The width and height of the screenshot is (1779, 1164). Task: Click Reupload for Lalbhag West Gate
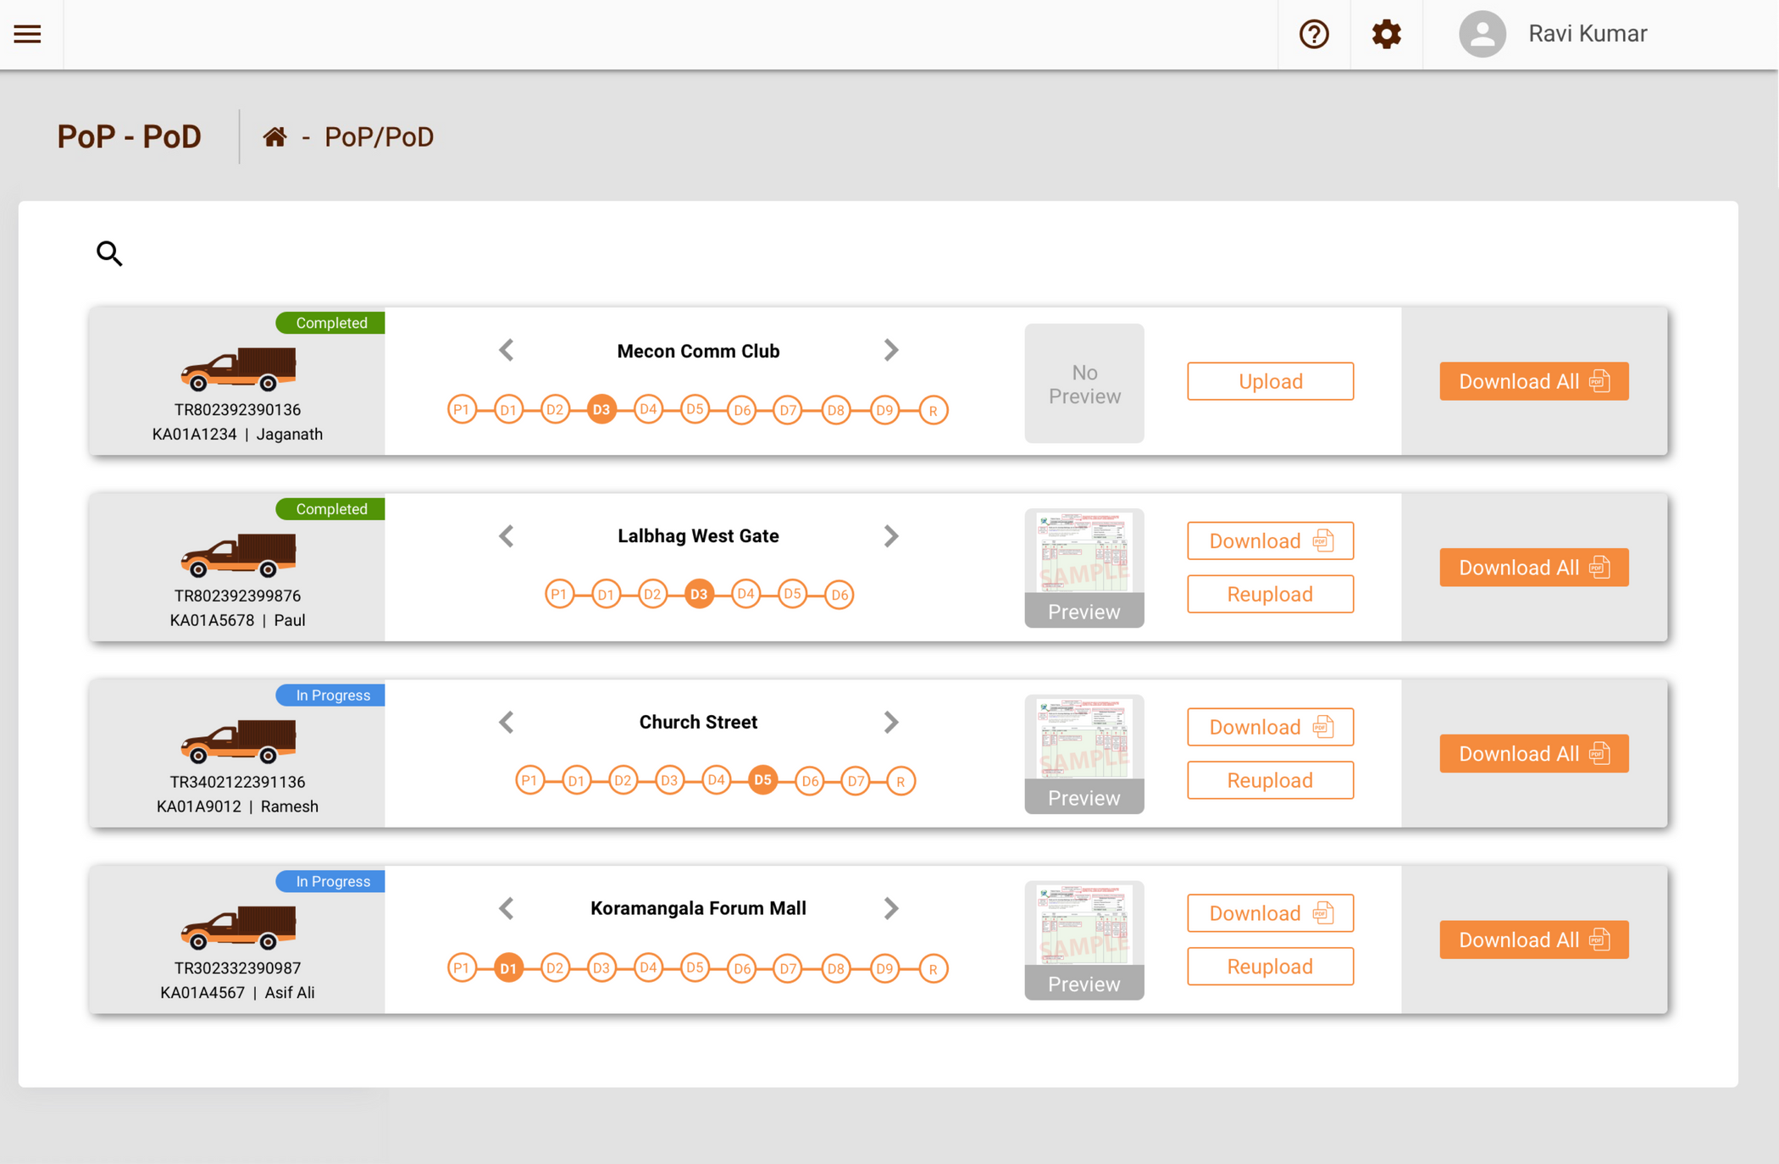pos(1269,594)
